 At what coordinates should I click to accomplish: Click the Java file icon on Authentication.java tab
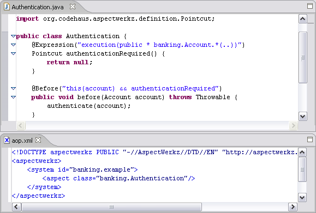click(7, 7)
